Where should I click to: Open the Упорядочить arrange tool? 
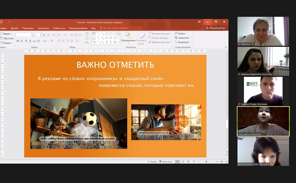coord(128,37)
